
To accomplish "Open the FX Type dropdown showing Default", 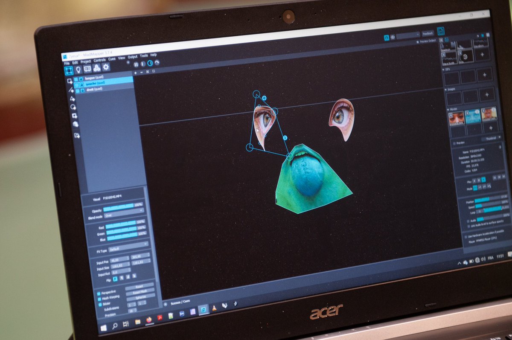I will tap(128, 247).
